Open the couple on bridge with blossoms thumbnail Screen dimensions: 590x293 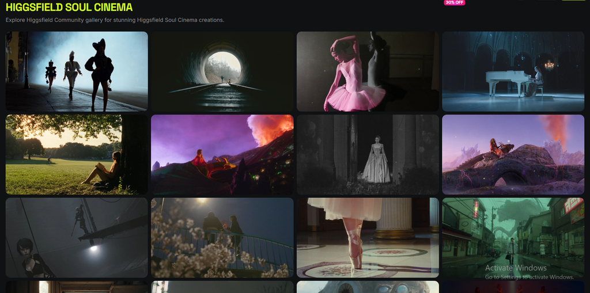click(x=222, y=238)
